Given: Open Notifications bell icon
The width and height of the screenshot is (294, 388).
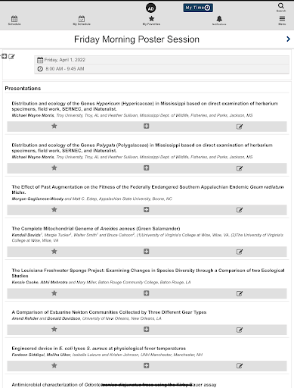Looking at the screenshot, I should pyautogui.click(x=219, y=19).
